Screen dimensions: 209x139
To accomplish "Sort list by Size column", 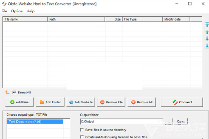I will coord(114,19).
